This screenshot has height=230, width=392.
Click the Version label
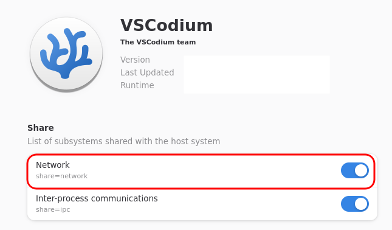pos(135,60)
